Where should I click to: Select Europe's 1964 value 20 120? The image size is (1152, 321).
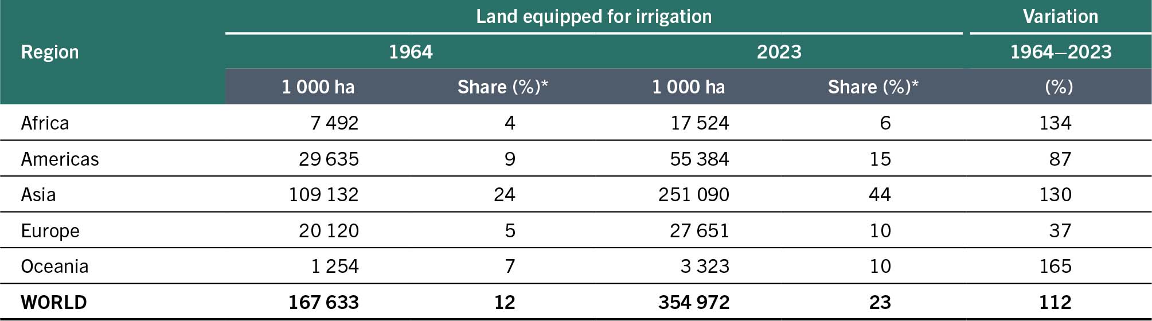329,231
